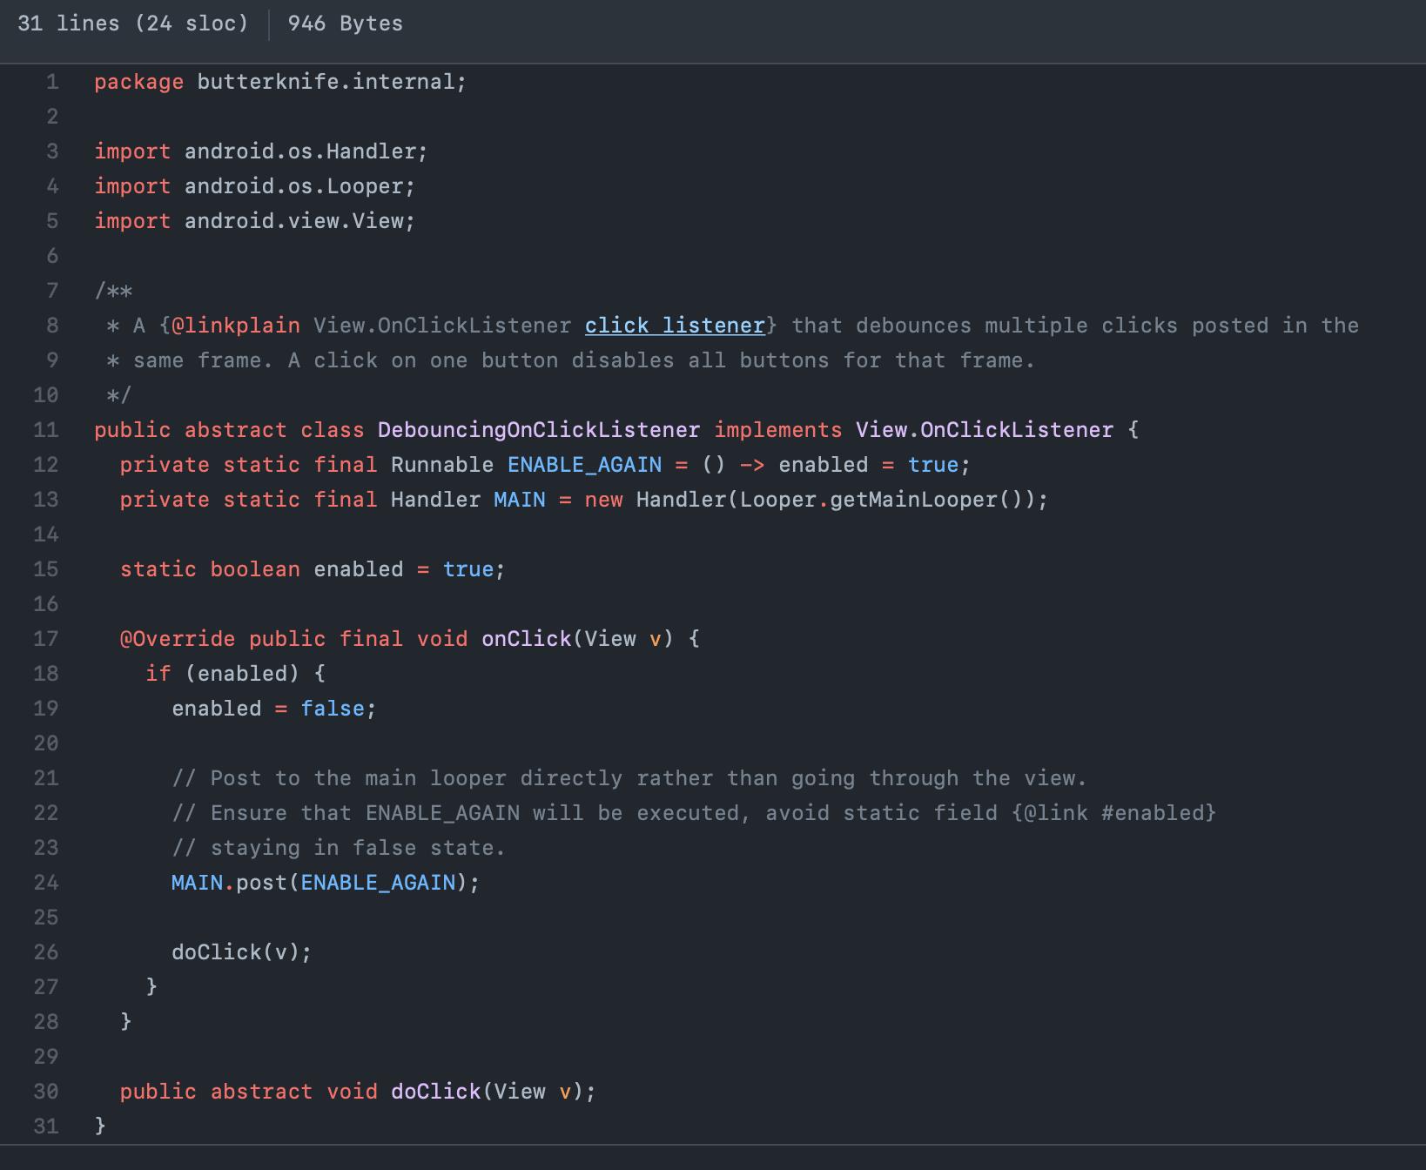Screen dimensions: 1426x1170
Task: Click the "if (enabled)" condition on line 18
Action: [x=223, y=674]
